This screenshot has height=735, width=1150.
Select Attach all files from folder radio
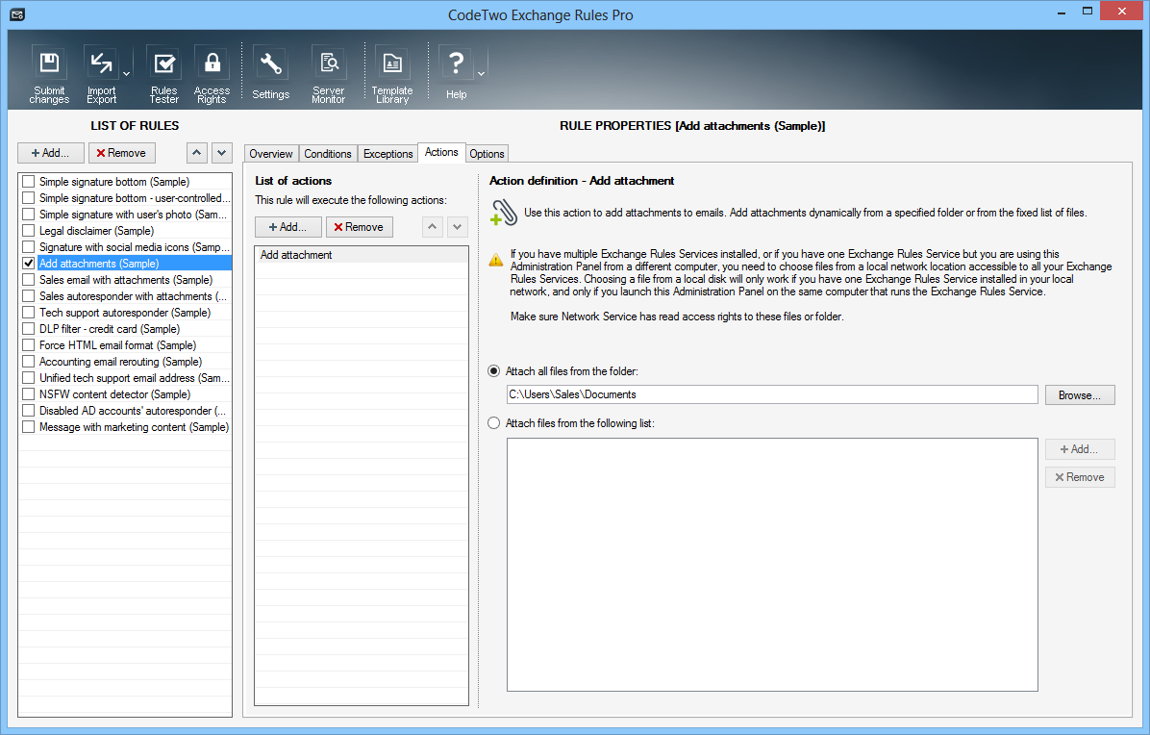(x=494, y=371)
